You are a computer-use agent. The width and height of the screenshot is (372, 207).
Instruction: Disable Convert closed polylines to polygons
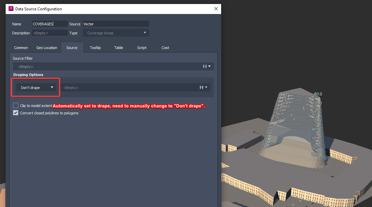15,113
